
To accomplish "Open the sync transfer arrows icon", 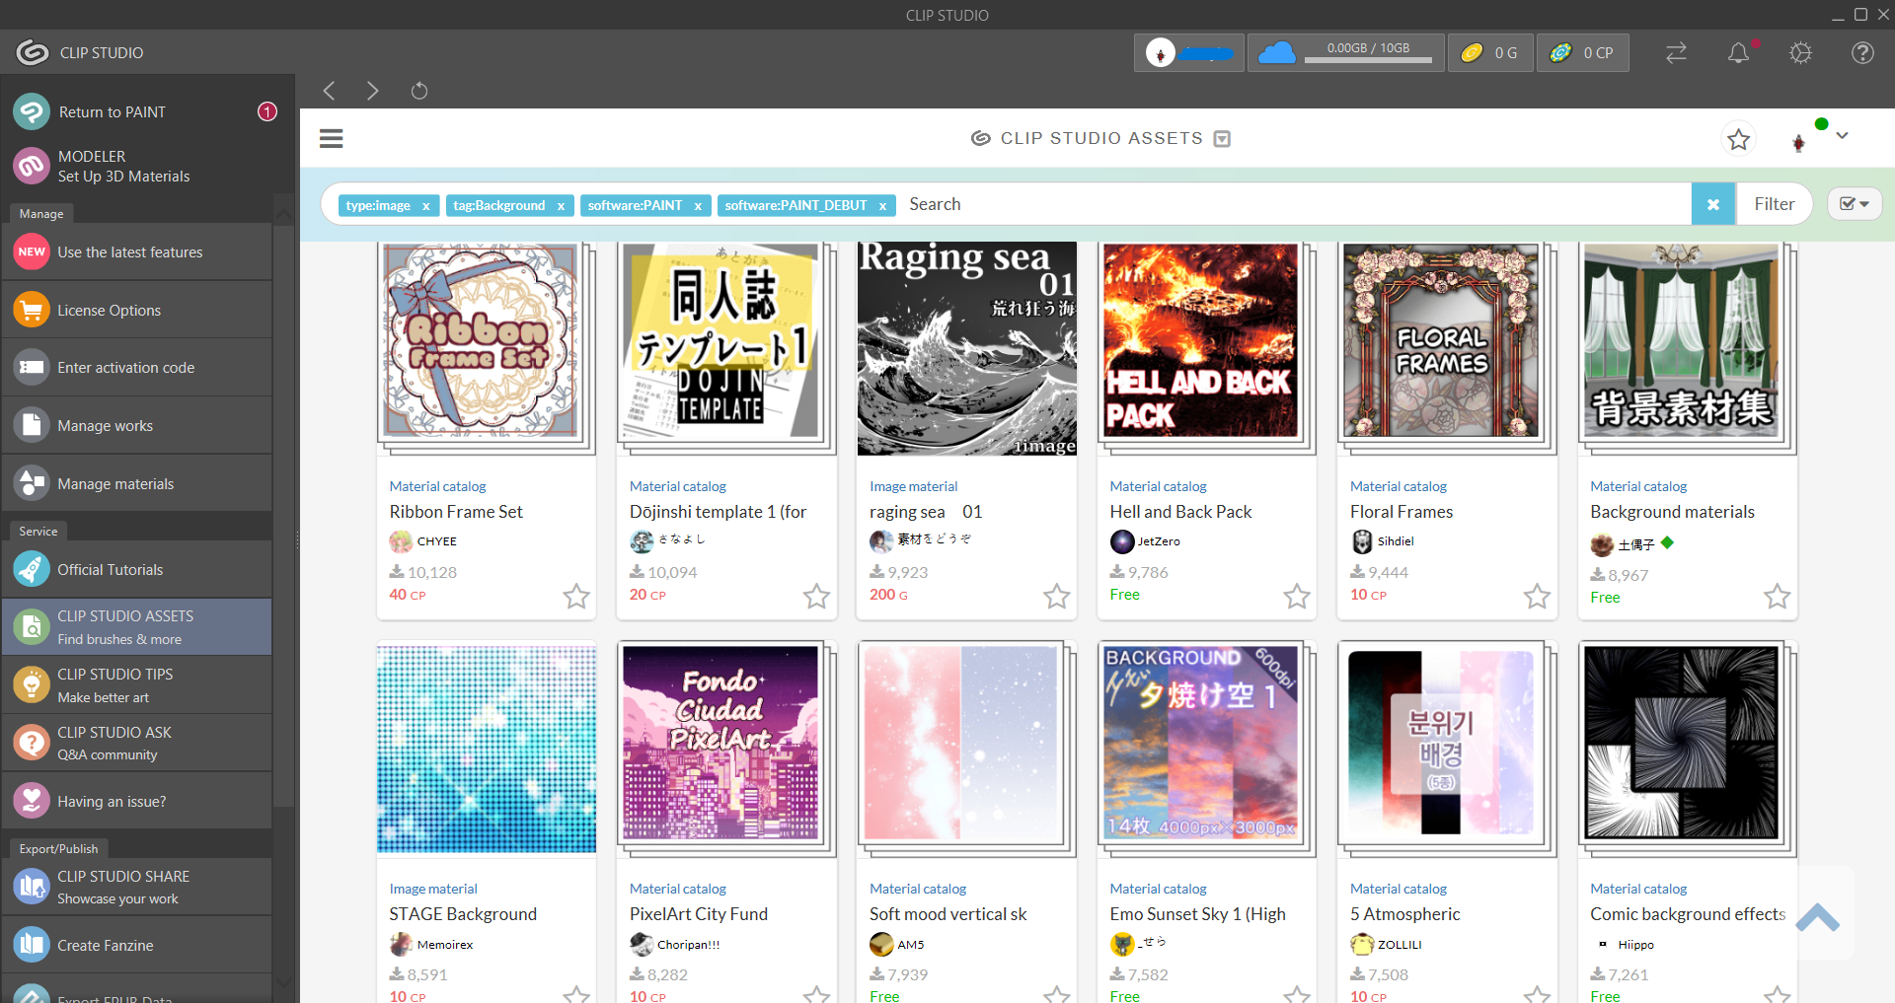I will (x=1676, y=52).
